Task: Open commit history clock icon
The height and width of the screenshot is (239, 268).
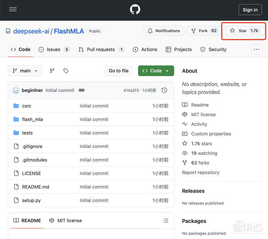Action: tap(164, 90)
